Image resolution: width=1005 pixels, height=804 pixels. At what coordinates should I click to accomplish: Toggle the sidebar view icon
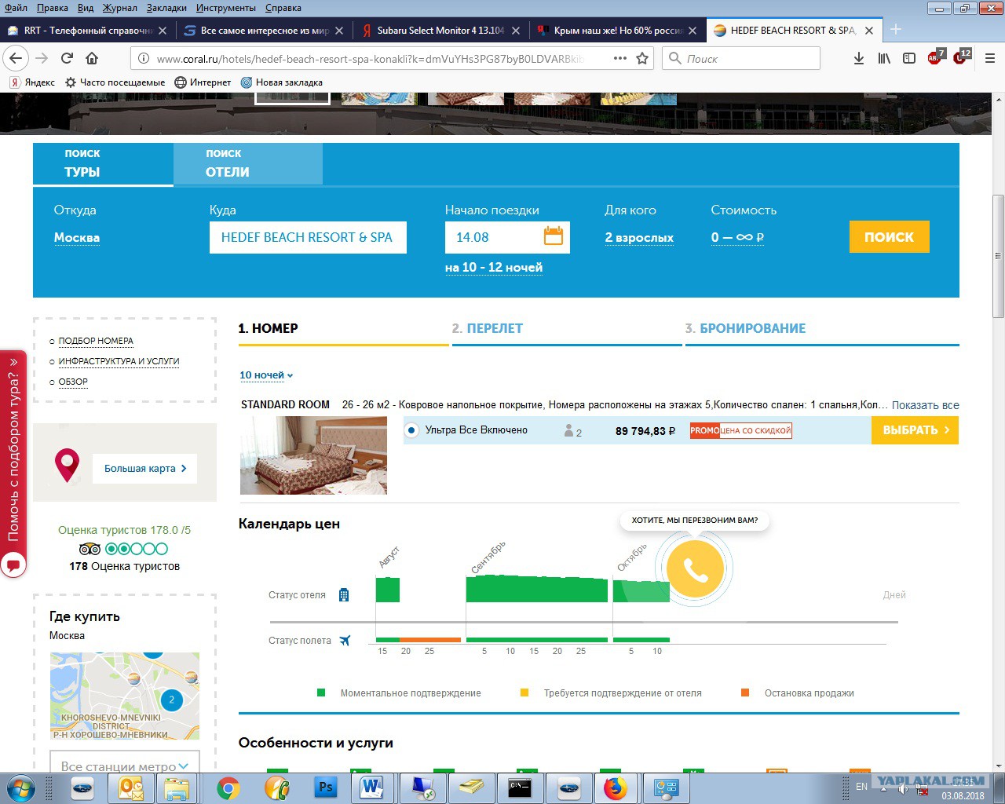point(909,58)
